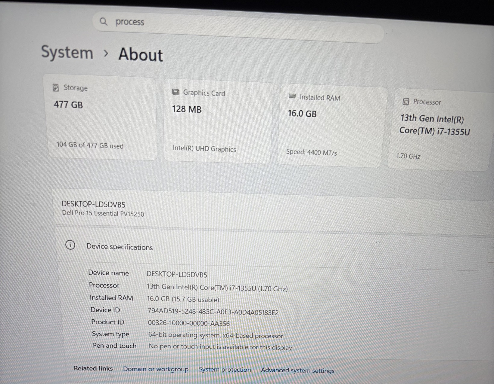
Task: Click the "Graphics Card" card heading
Action: [204, 93]
